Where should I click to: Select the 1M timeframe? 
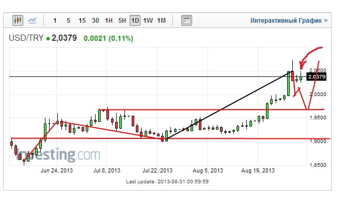[161, 21]
